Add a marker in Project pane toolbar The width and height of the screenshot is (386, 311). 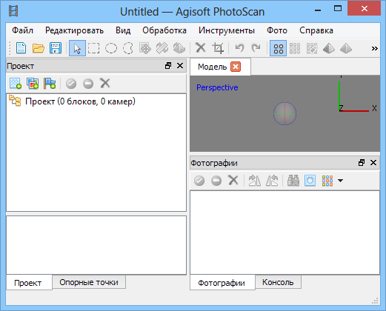(50, 84)
